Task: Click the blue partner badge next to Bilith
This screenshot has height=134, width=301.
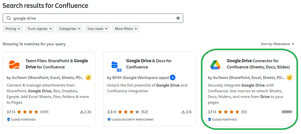Action: click(173, 78)
